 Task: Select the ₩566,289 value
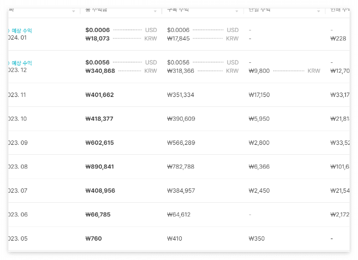point(181,143)
